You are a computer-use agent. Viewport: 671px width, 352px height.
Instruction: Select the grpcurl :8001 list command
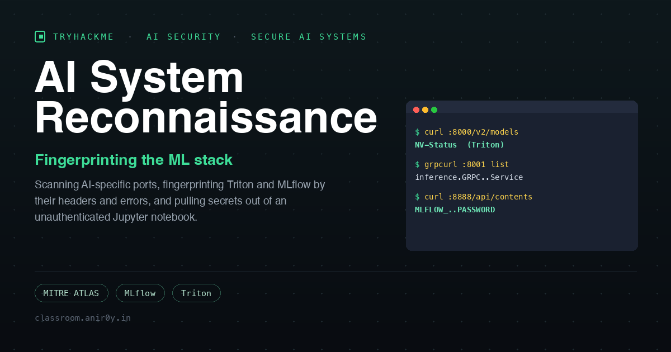[462, 164]
